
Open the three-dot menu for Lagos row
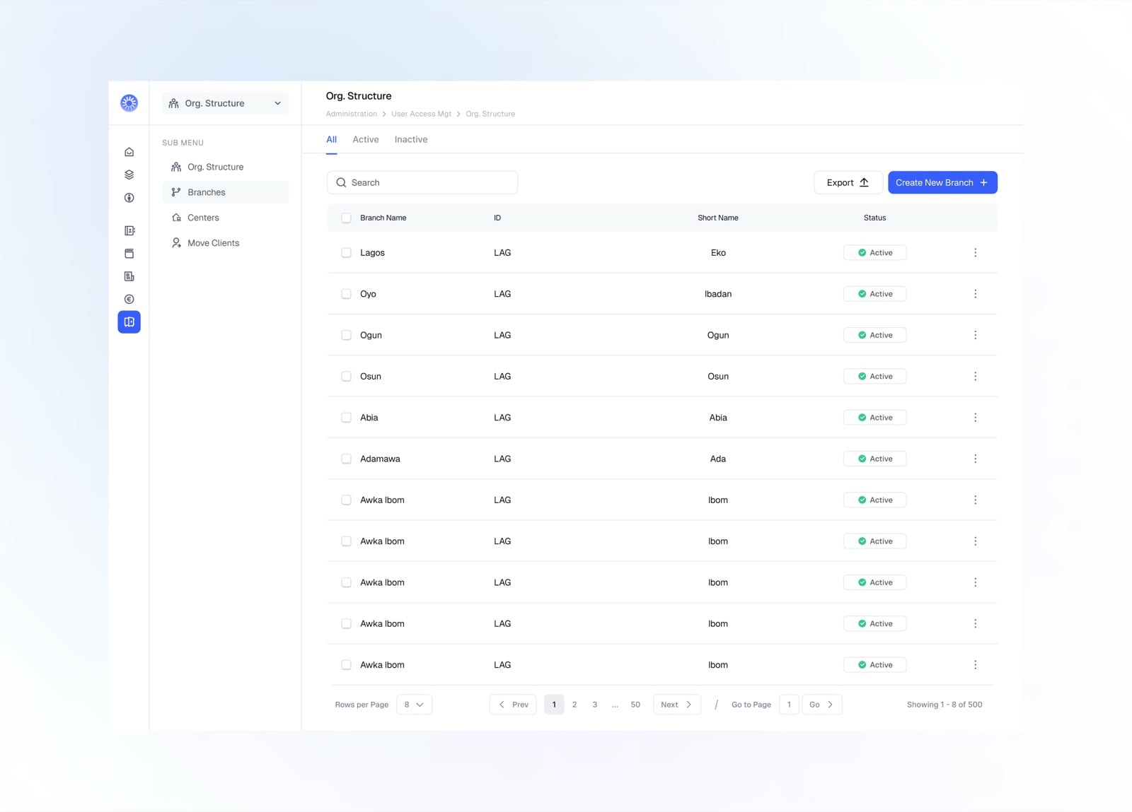coord(975,252)
